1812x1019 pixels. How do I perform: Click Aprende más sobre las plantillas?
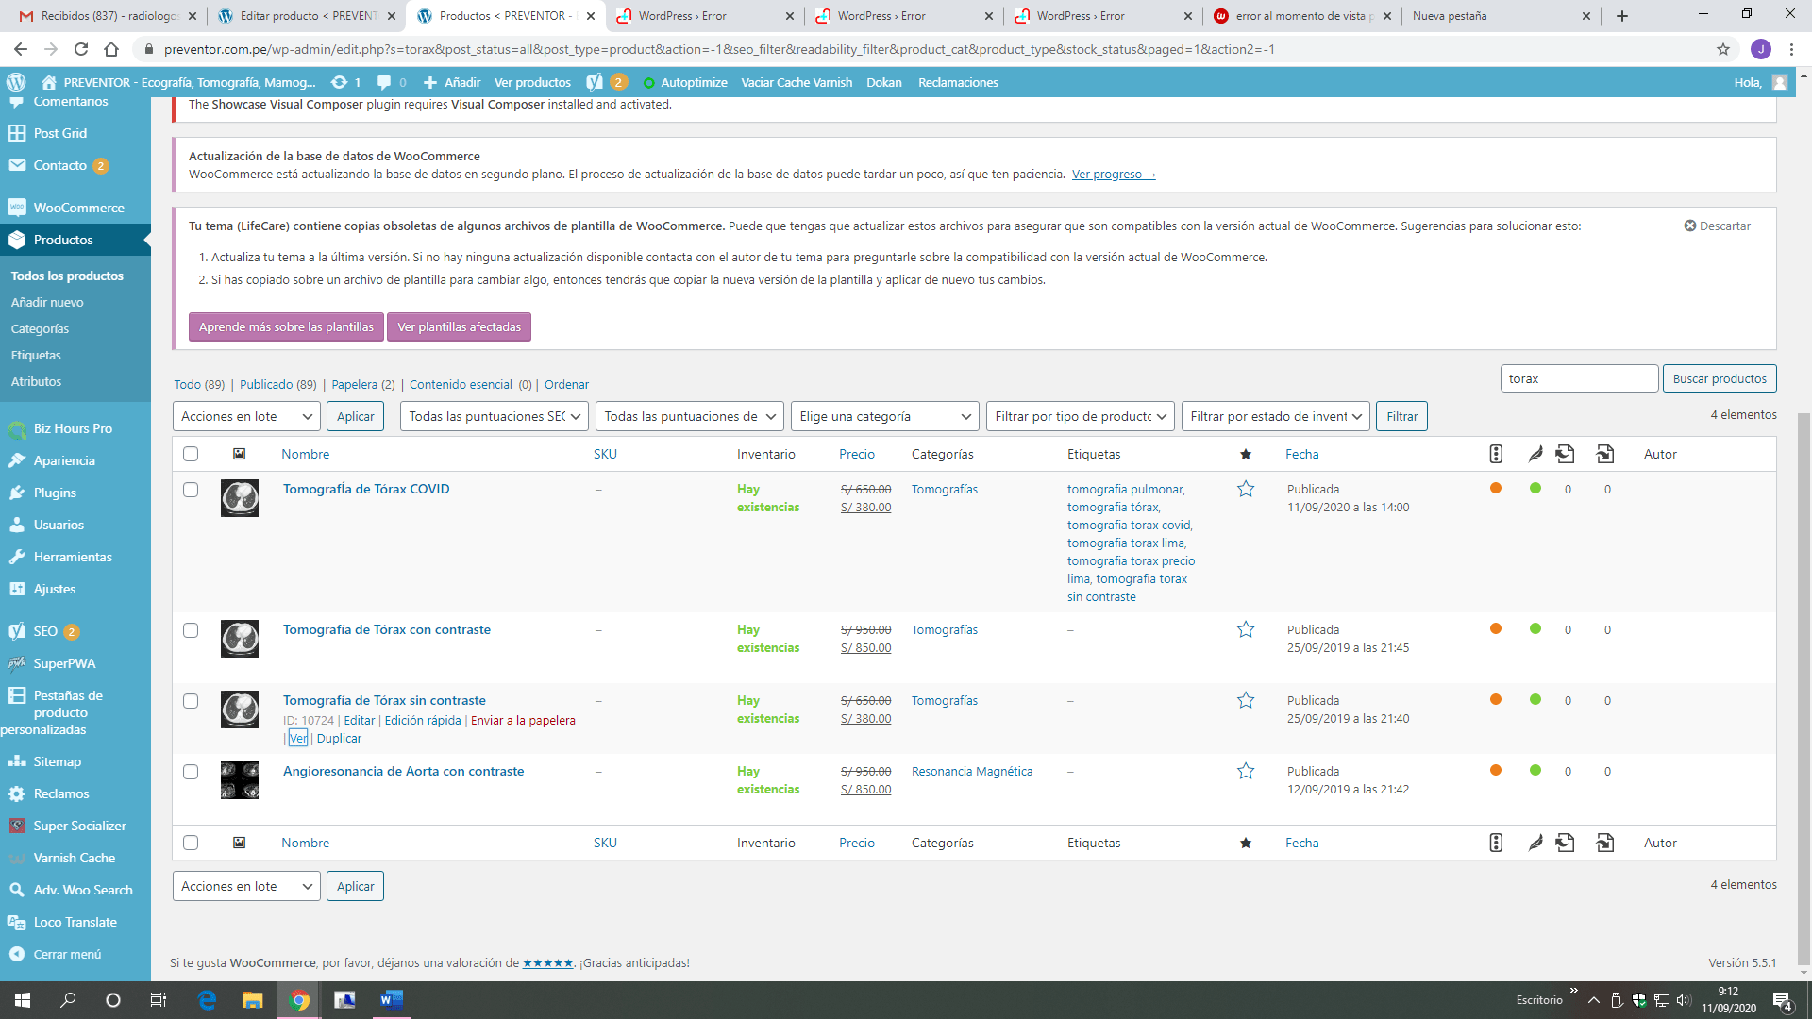(x=286, y=326)
